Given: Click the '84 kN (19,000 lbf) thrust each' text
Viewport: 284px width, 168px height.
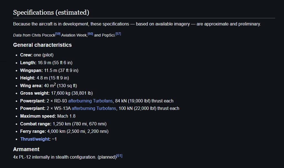Looking at the screenshot, I should 144,101.
